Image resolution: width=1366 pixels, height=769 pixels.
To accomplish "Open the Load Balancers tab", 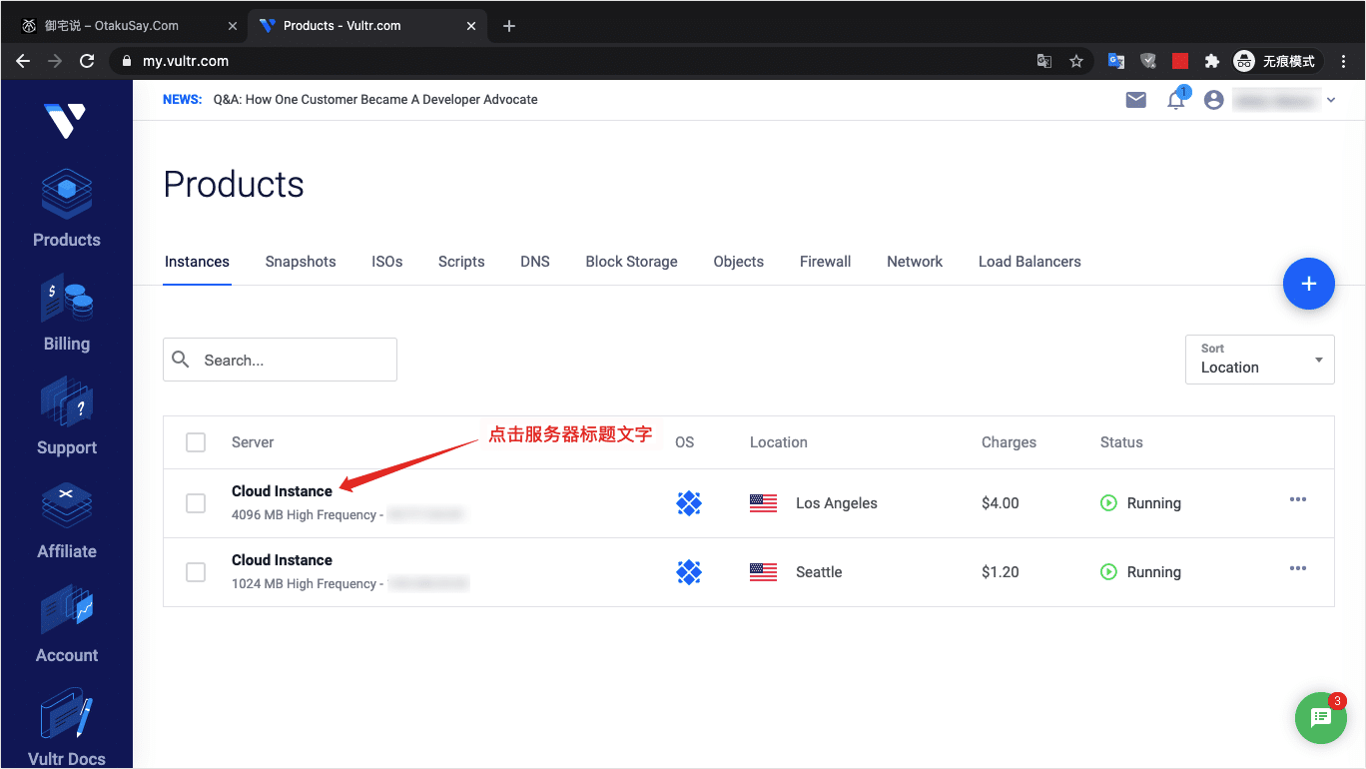I will click(x=1029, y=262).
